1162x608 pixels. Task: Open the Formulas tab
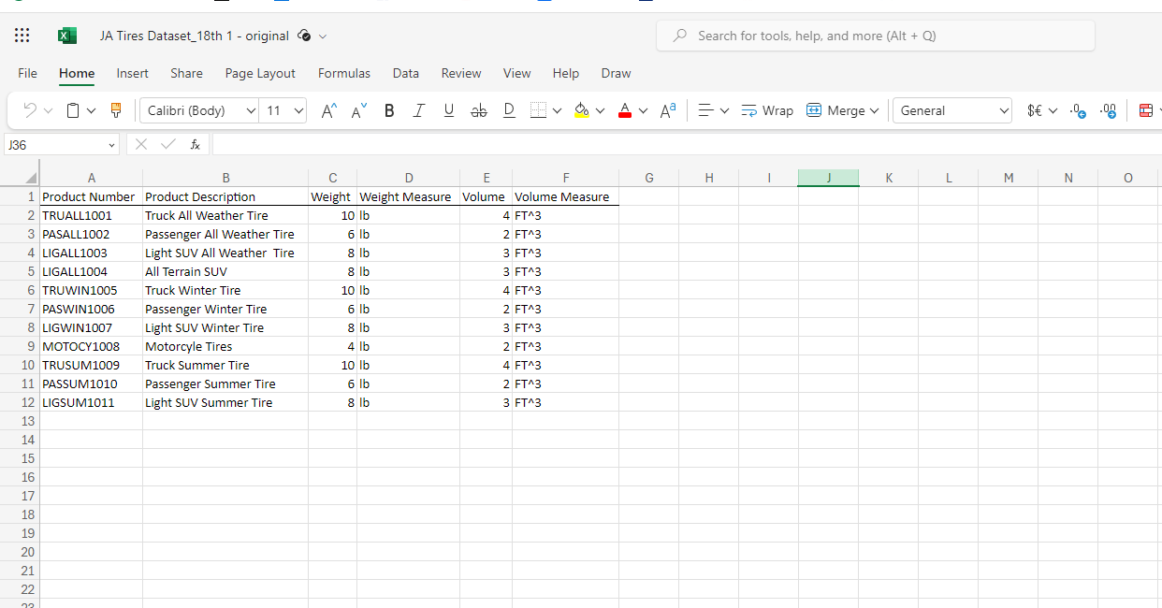pos(344,73)
